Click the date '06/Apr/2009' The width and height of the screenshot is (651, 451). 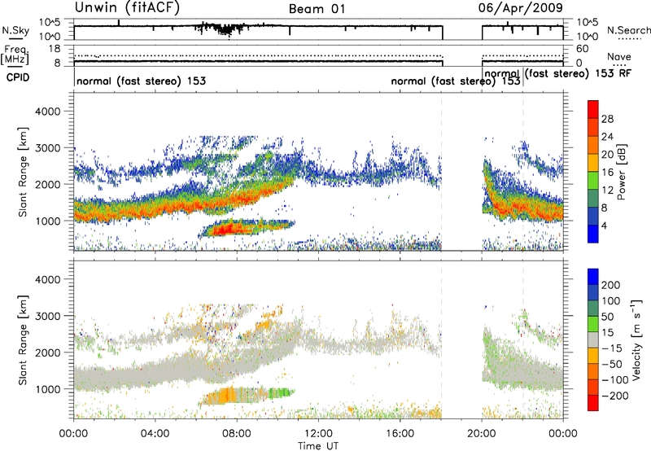pos(521,8)
